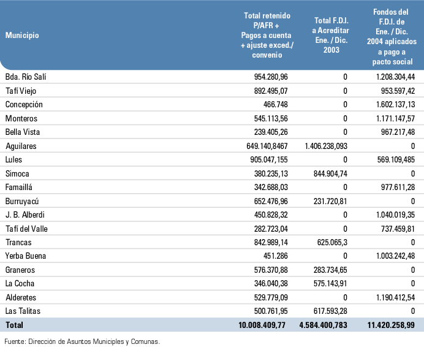Click the grand total 11.420.258,99
The height and width of the screenshot is (347, 424).
click(x=387, y=324)
